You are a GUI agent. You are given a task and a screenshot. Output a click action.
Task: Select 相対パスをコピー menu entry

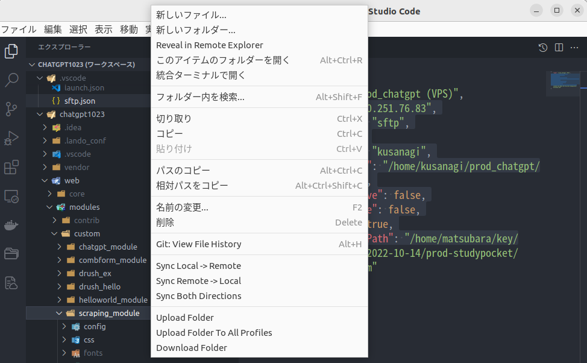259,186
